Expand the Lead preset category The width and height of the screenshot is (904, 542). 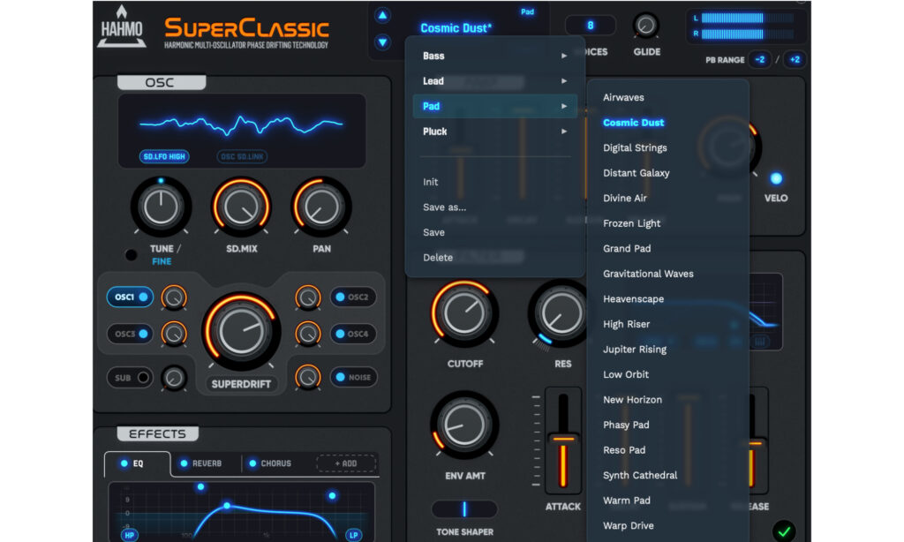point(495,81)
